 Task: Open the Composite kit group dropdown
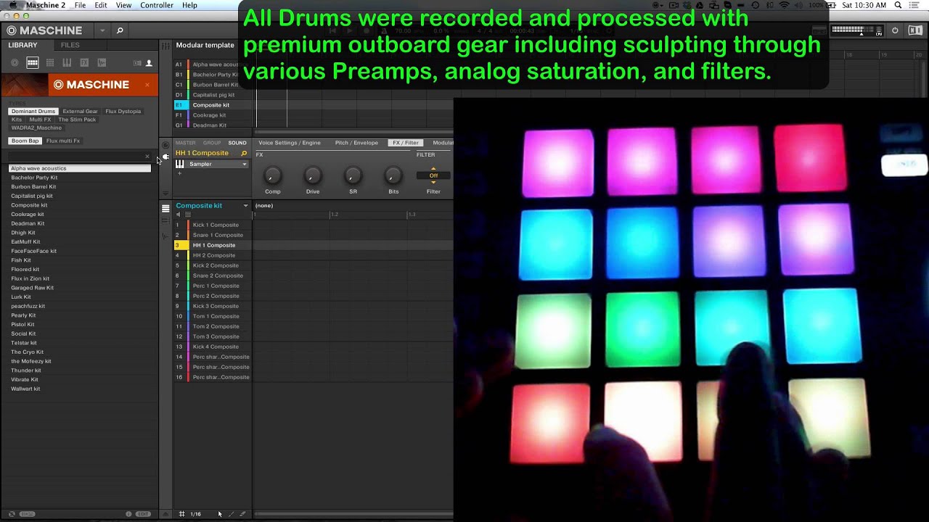(x=245, y=206)
